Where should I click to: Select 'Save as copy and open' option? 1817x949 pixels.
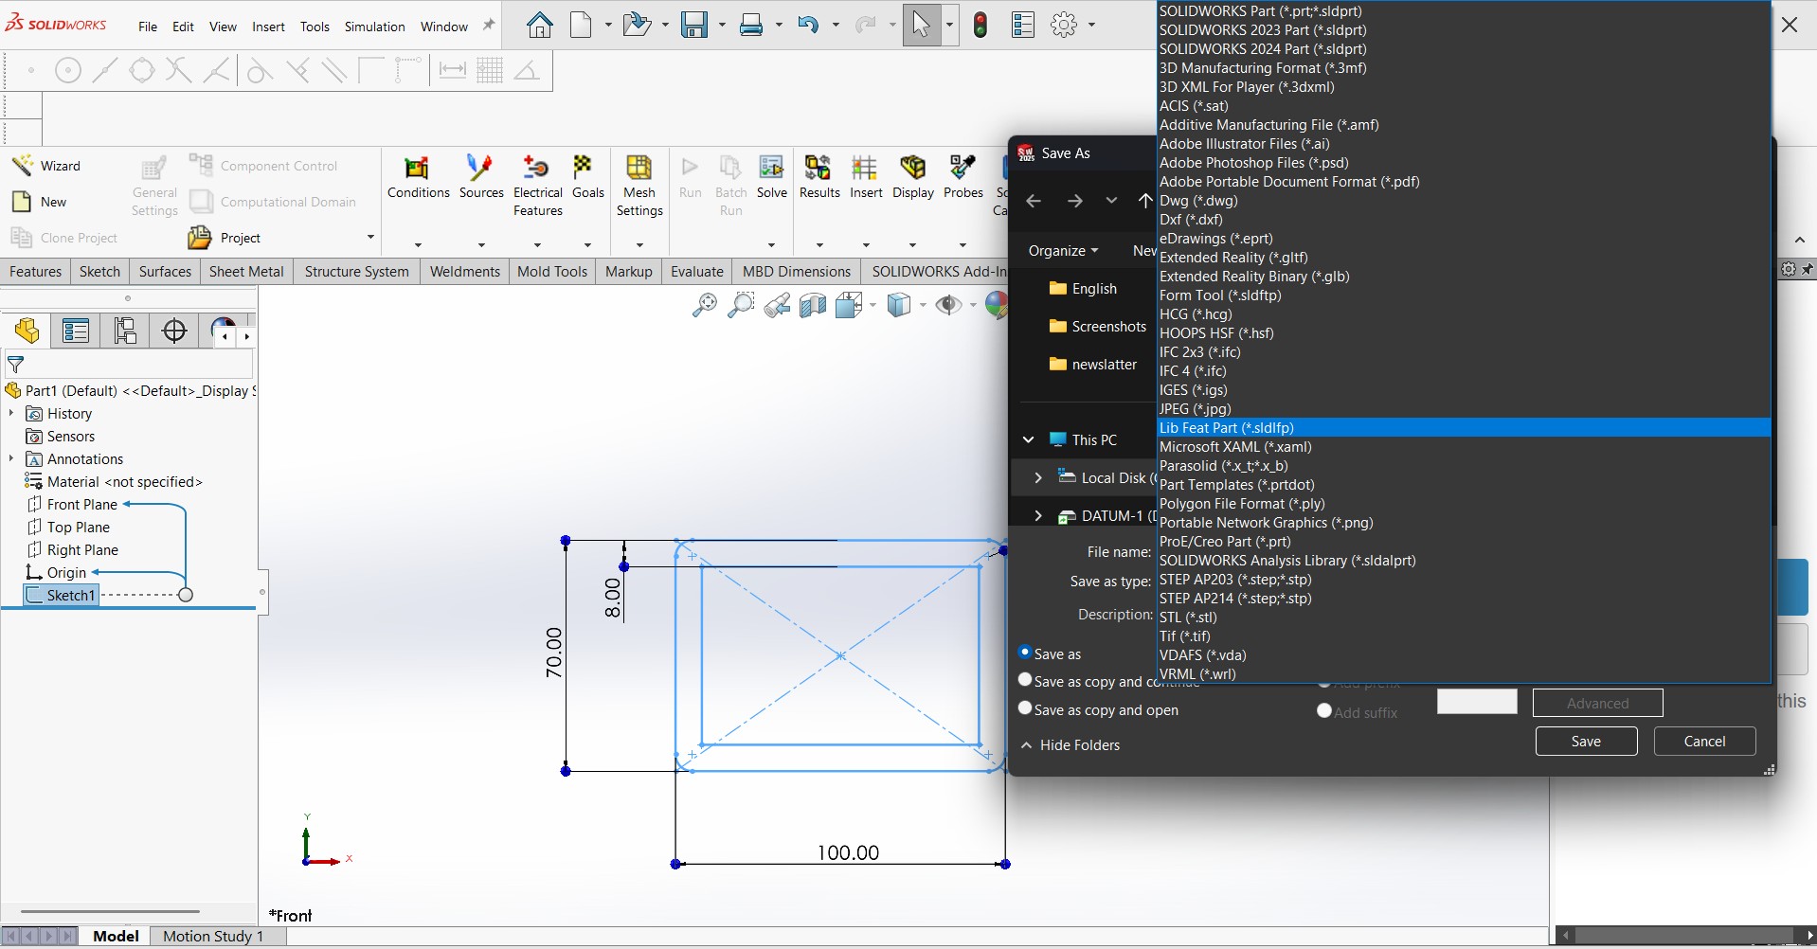point(1025,708)
